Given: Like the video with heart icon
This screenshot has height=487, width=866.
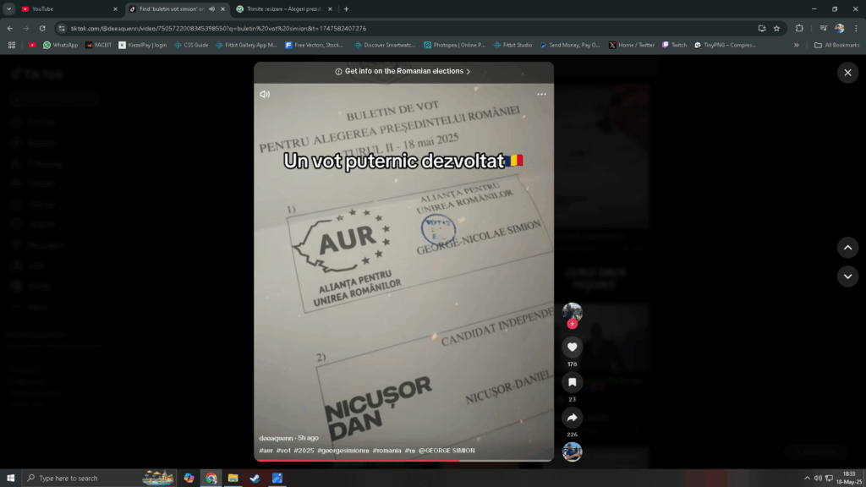Looking at the screenshot, I should pos(573,347).
